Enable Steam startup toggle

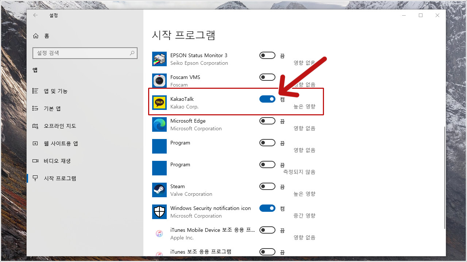(x=267, y=186)
